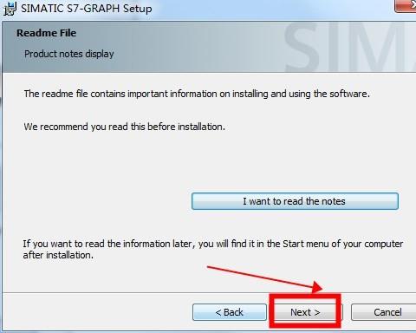Go back with the < Back button
This screenshot has width=416, height=333.
click(x=230, y=312)
